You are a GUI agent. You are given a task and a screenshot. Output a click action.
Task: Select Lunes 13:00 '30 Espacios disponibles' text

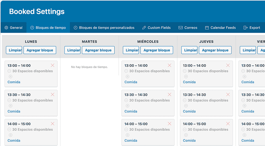[32, 71]
